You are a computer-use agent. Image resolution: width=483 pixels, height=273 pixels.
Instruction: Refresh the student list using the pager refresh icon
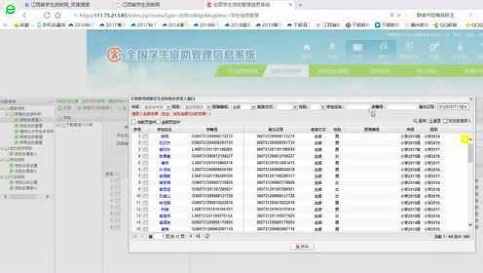(x=207, y=236)
